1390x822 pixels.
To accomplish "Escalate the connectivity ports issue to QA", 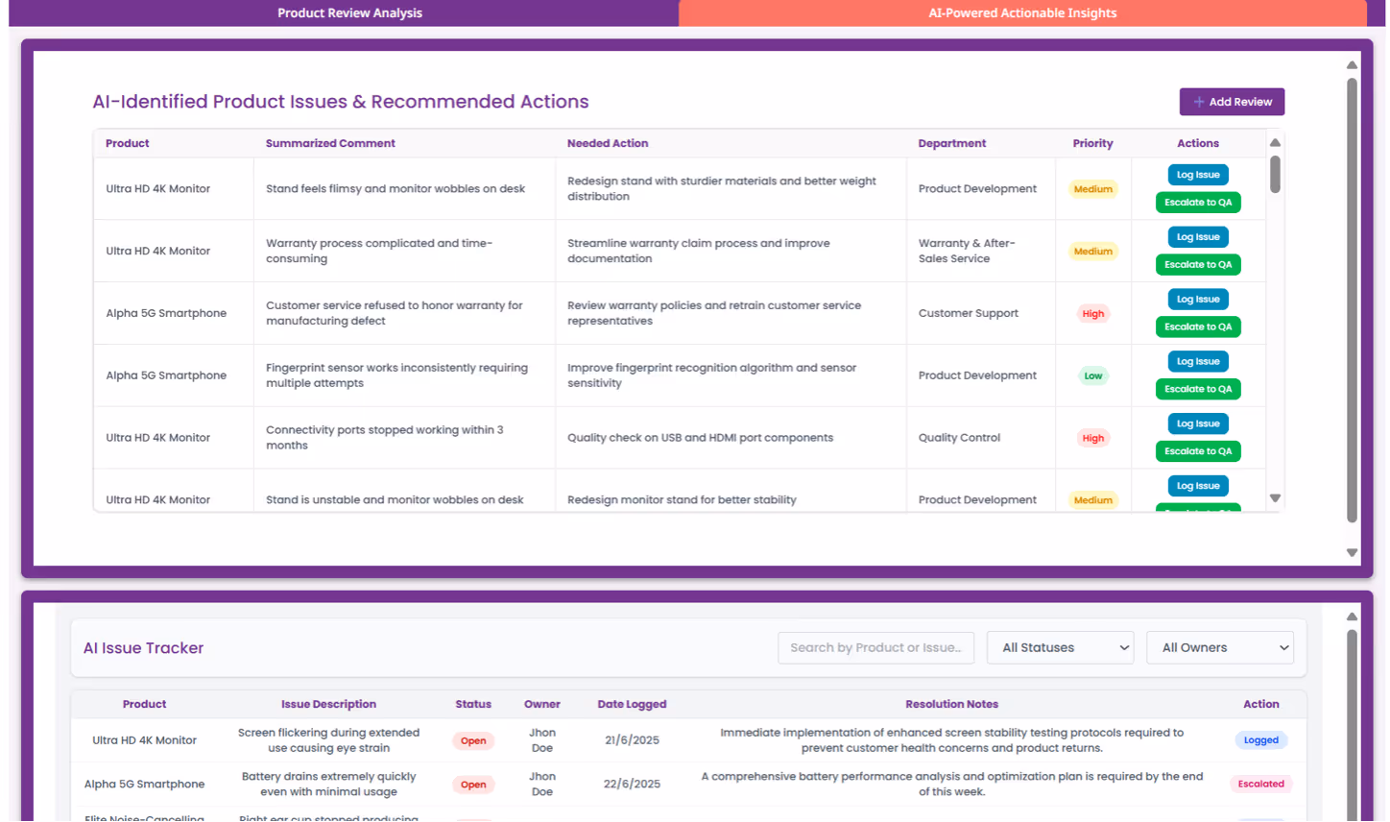I will [1198, 451].
